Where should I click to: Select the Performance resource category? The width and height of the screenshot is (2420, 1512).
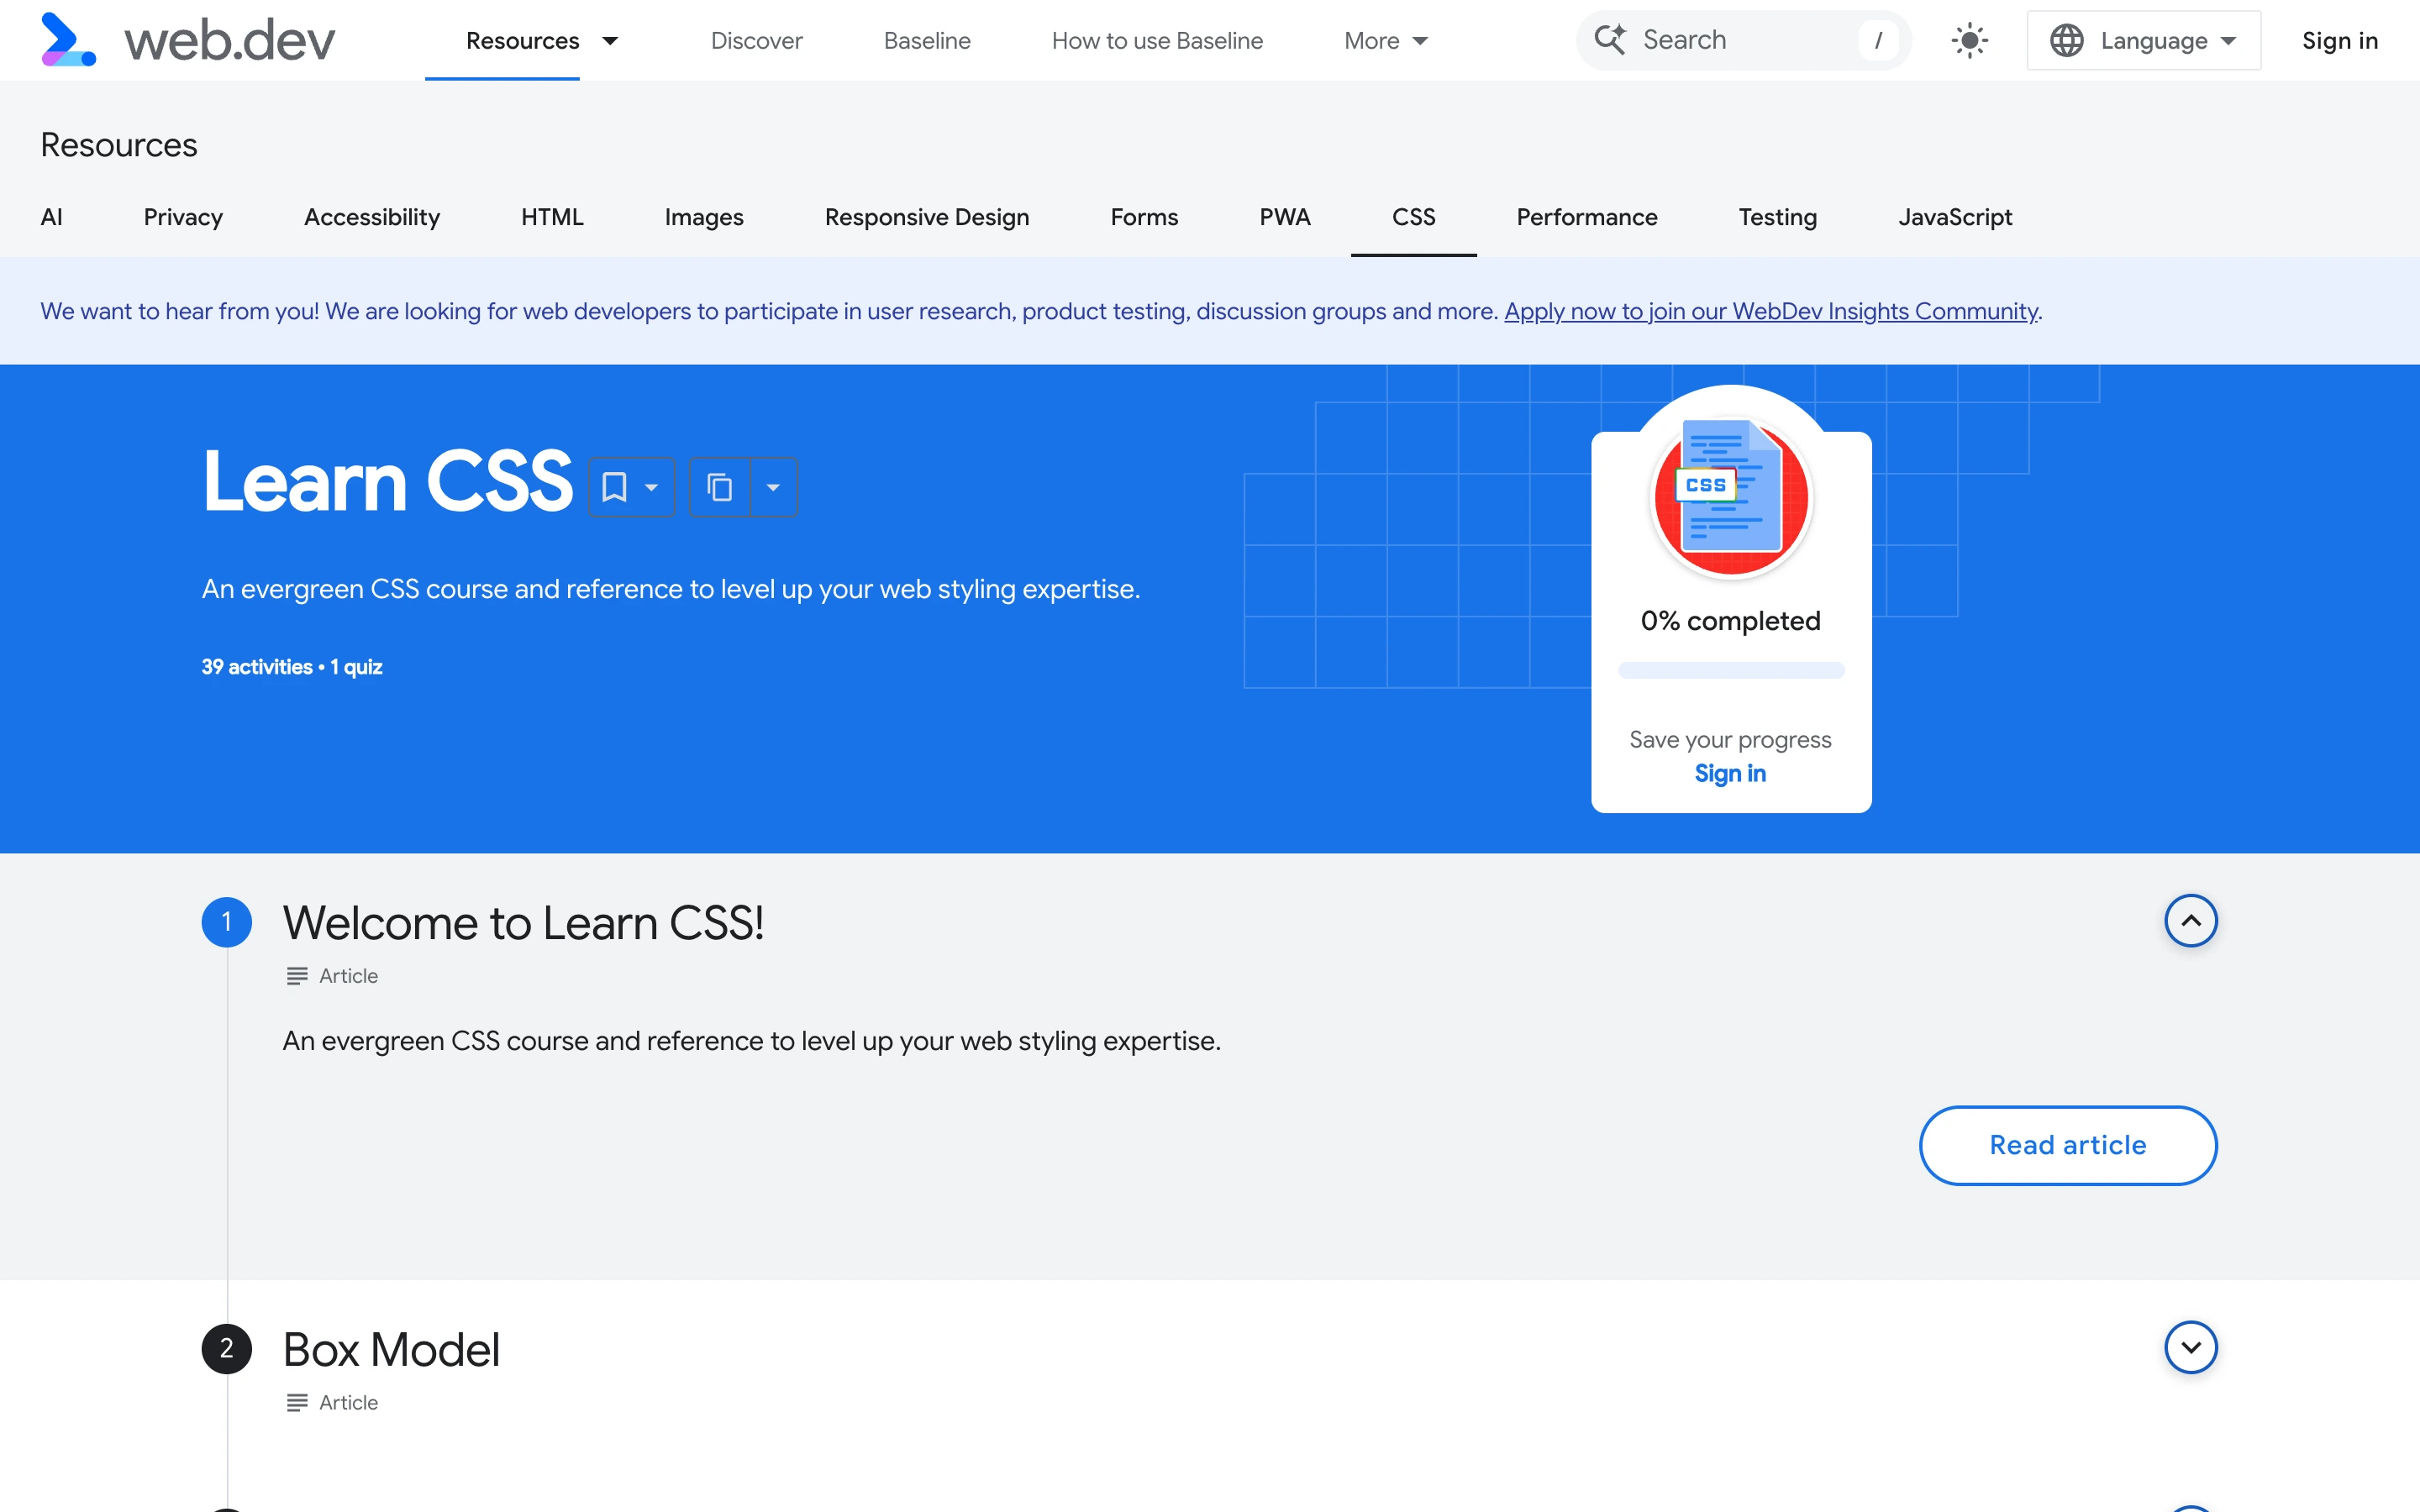click(x=1587, y=217)
